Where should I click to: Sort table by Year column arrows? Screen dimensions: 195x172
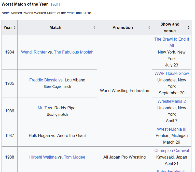pyautogui.click(x=15, y=27)
